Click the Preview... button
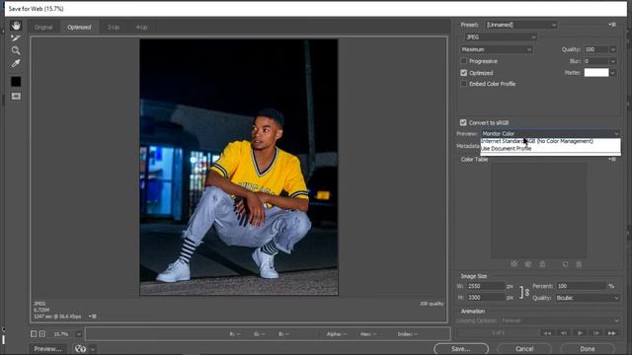632x355 pixels. pos(47,348)
